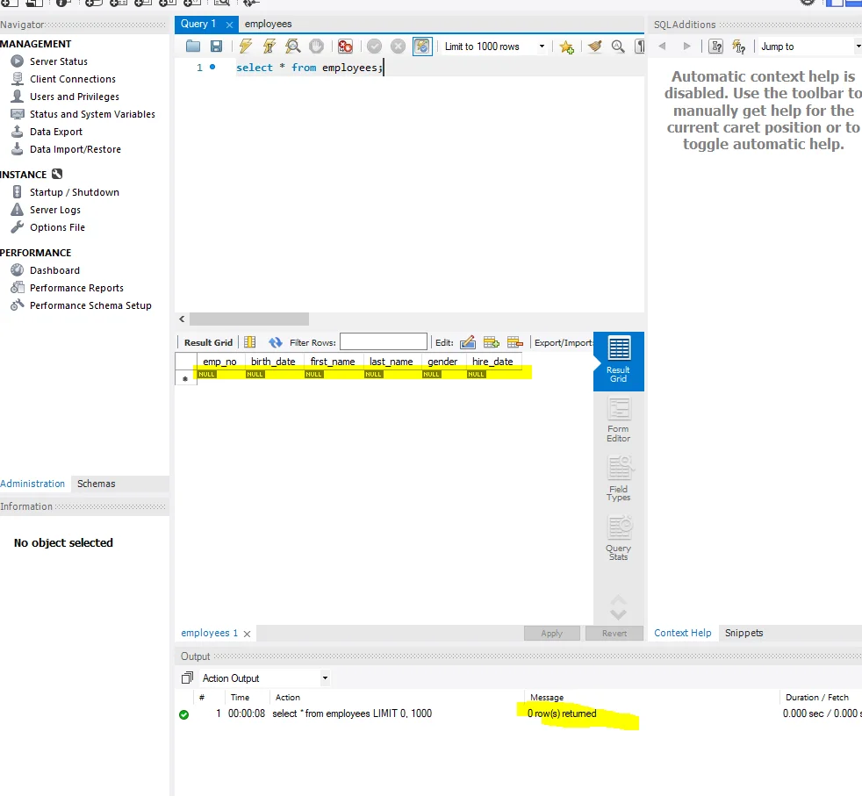The image size is (862, 796).
Task: Switch to the Snippets tab
Action: pyautogui.click(x=743, y=633)
